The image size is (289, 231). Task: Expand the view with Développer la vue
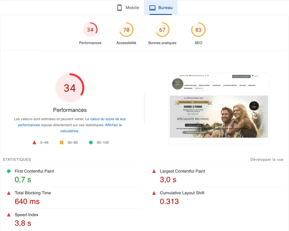(267, 160)
